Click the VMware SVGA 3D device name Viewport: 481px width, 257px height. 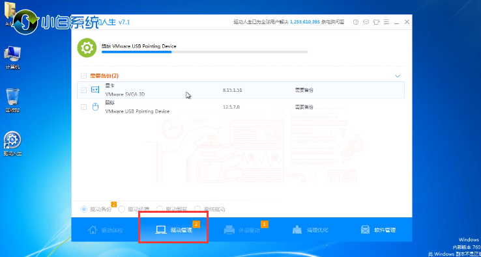[x=125, y=94]
